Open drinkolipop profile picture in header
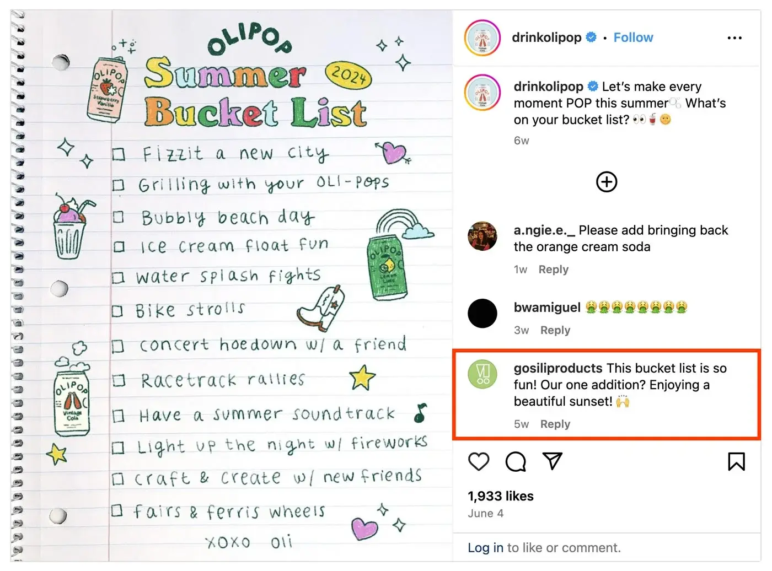Image resolution: width=772 pixels, height=571 pixels. click(482, 38)
